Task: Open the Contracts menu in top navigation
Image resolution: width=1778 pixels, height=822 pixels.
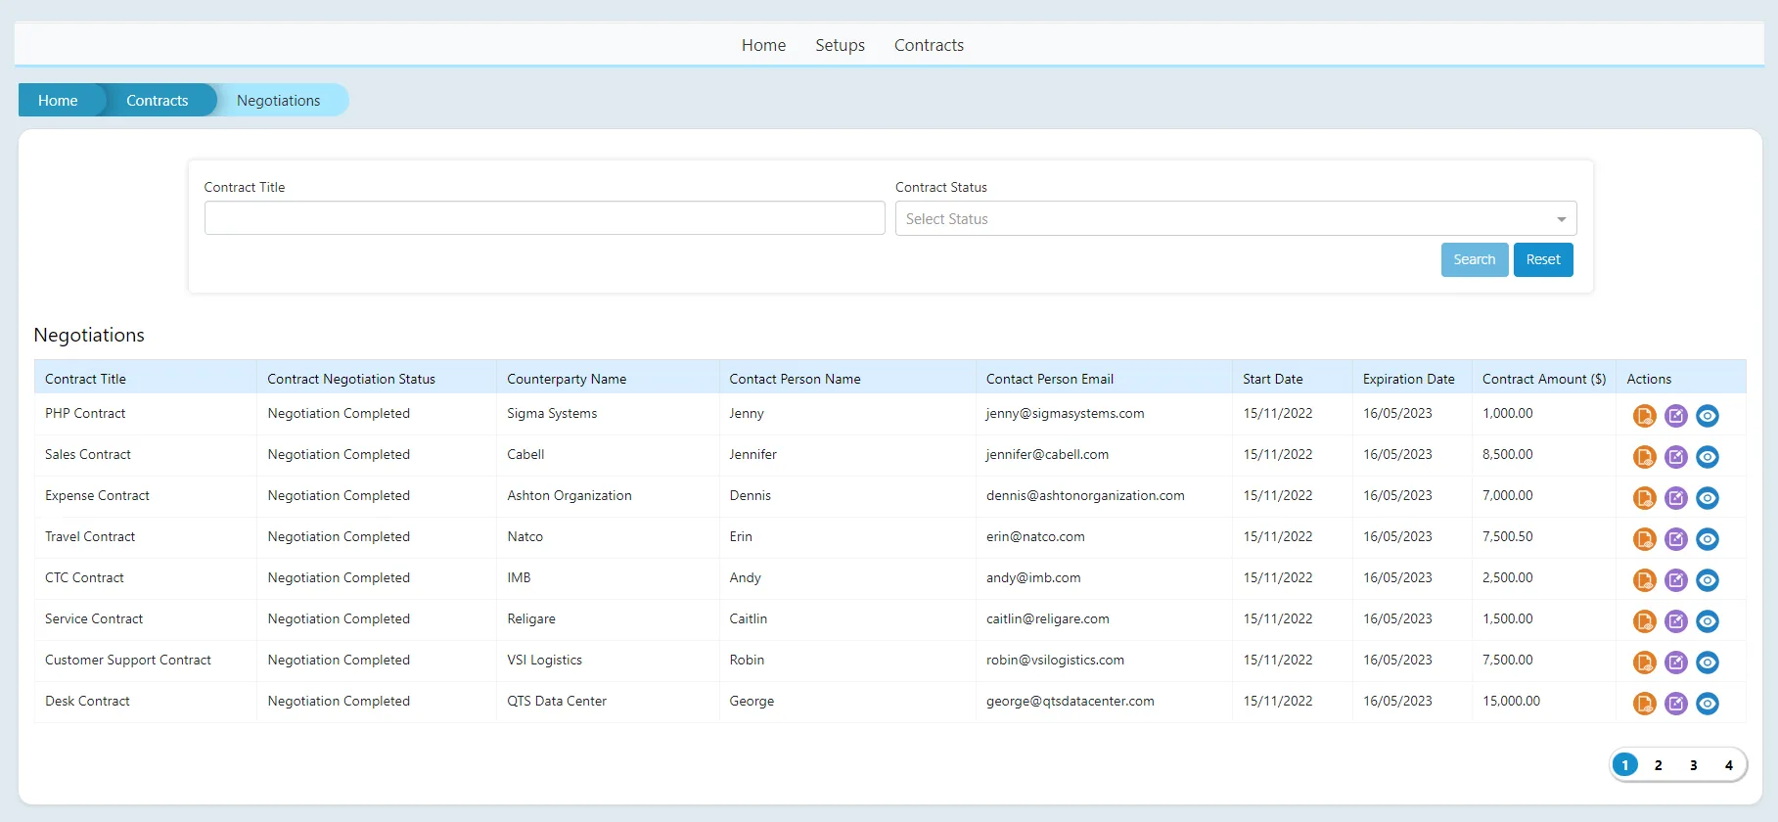Action: (x=929, y=45)
